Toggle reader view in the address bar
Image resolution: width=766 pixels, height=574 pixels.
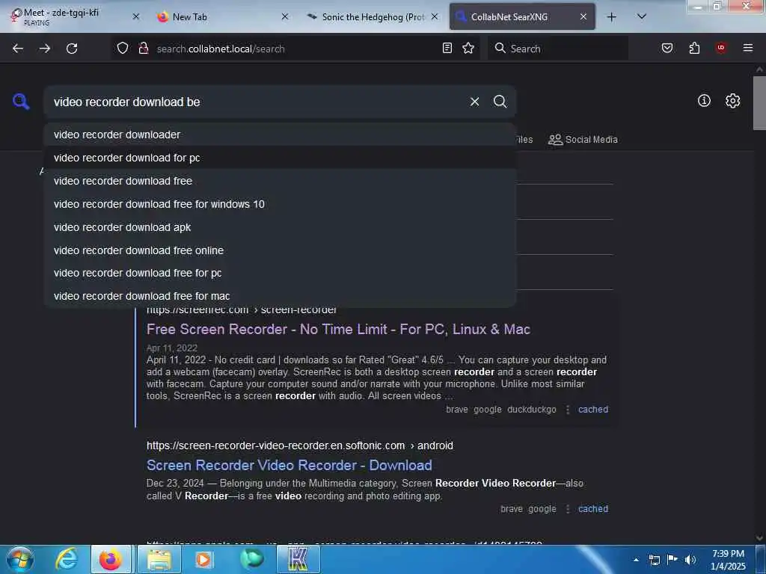click(447, 48)
